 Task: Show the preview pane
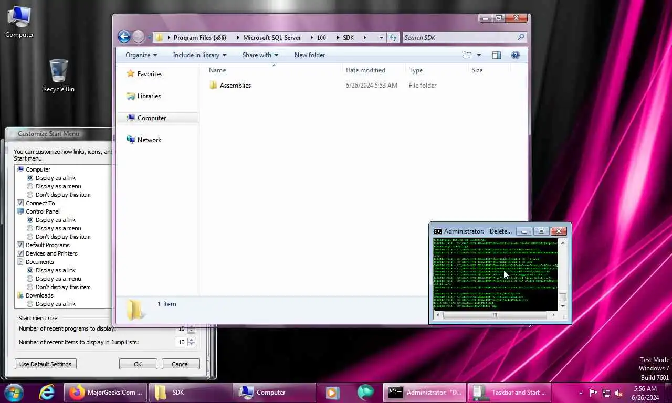coord(496,55)
